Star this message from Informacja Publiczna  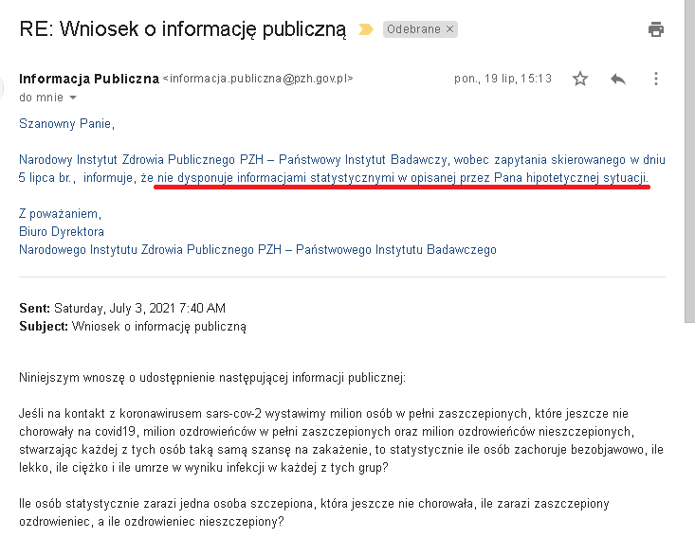[x=580, y=79]
